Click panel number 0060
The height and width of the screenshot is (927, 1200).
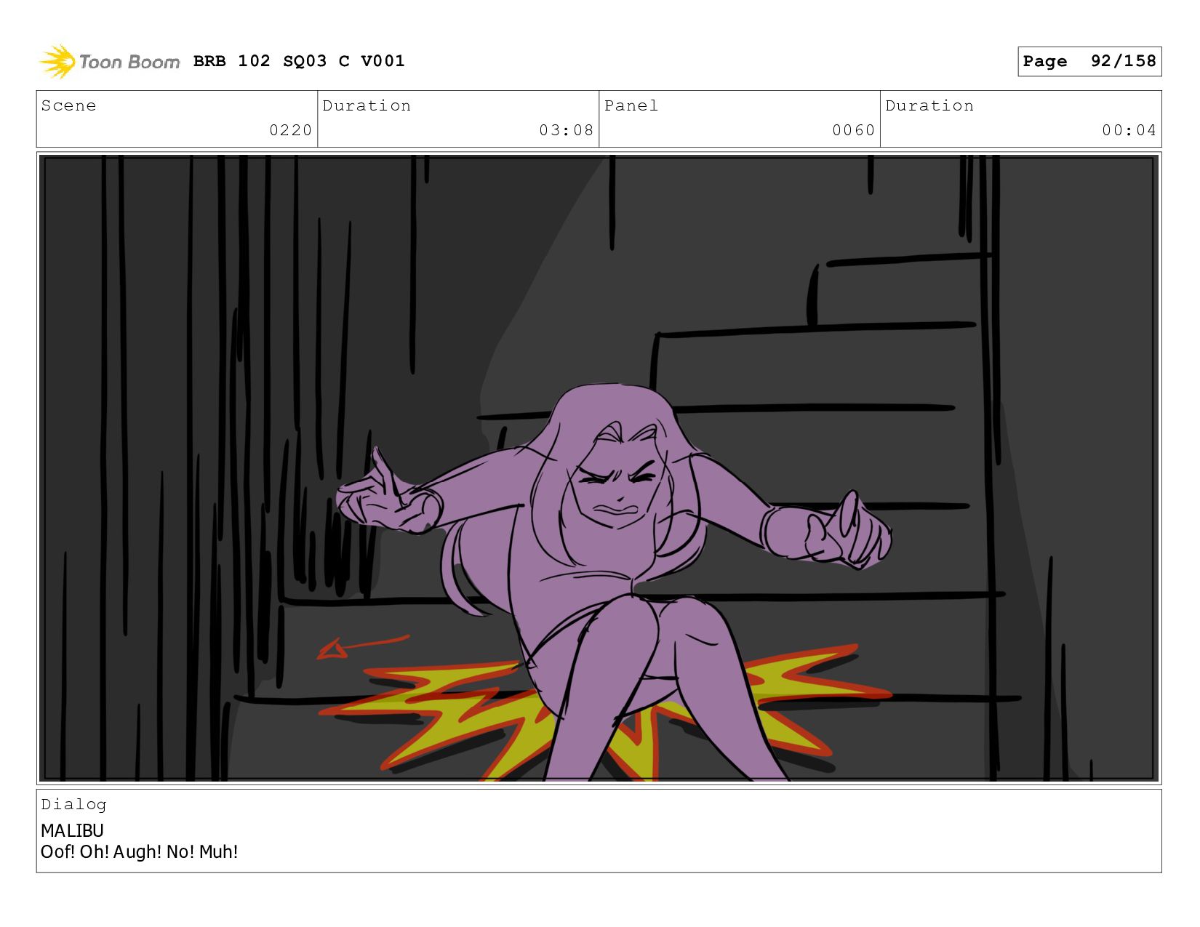tap(853, 130)
